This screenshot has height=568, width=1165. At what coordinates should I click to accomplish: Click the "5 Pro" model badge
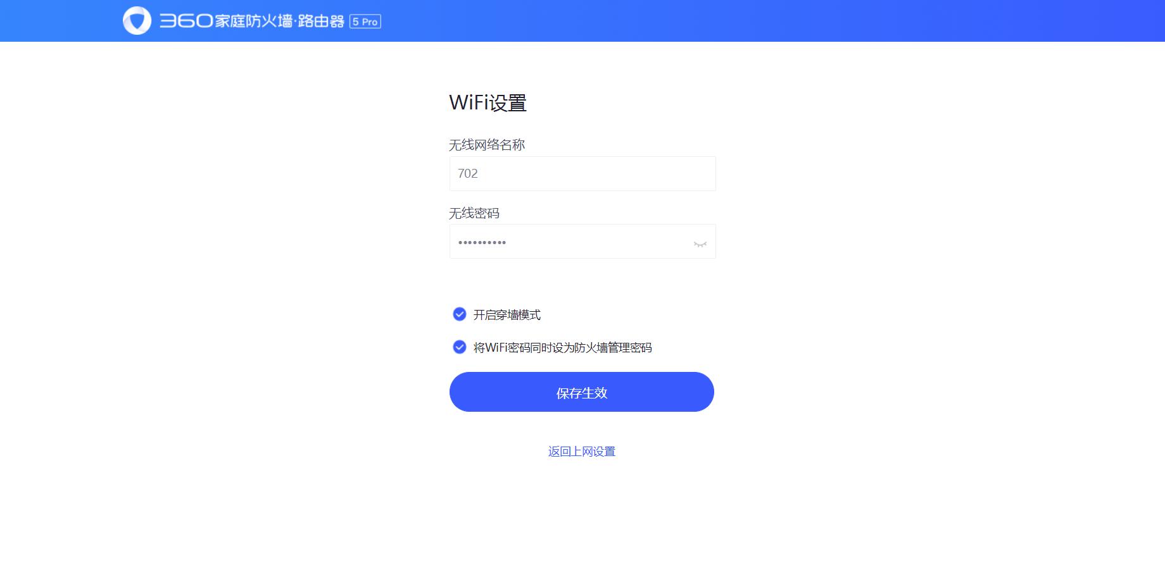365,22
